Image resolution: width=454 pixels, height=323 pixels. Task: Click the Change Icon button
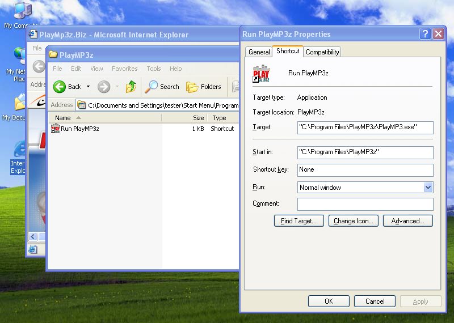(x=353, y=221)
